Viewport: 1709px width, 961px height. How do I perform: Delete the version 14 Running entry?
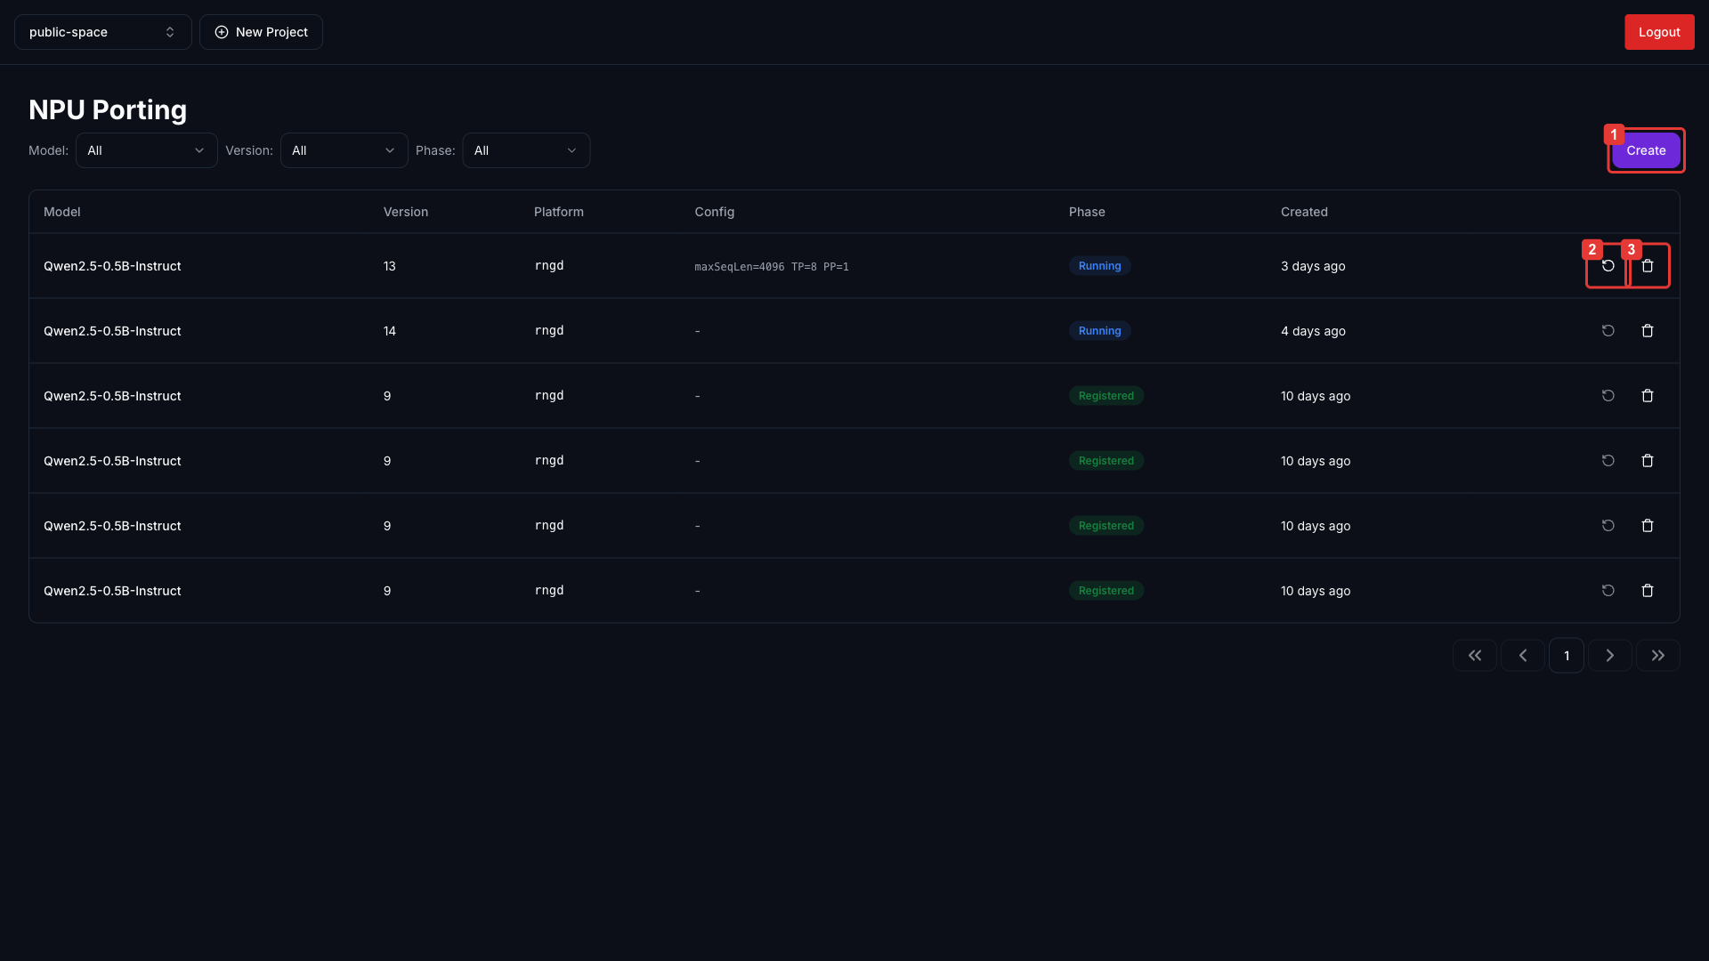pyautogui.click(x=1648, y=331)
